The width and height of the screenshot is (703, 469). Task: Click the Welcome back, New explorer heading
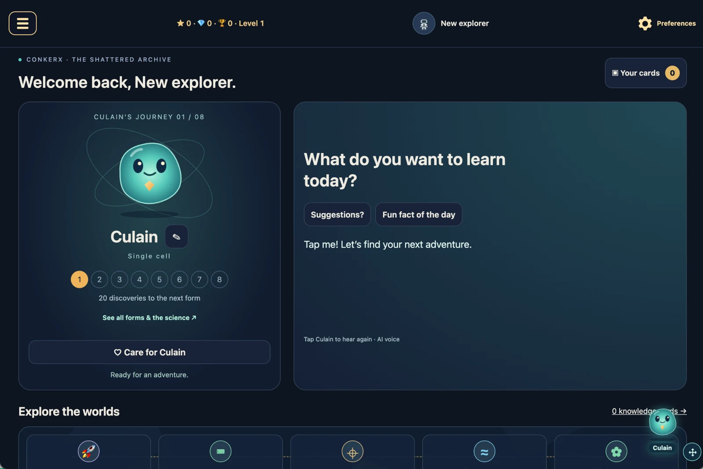(127, 82)
